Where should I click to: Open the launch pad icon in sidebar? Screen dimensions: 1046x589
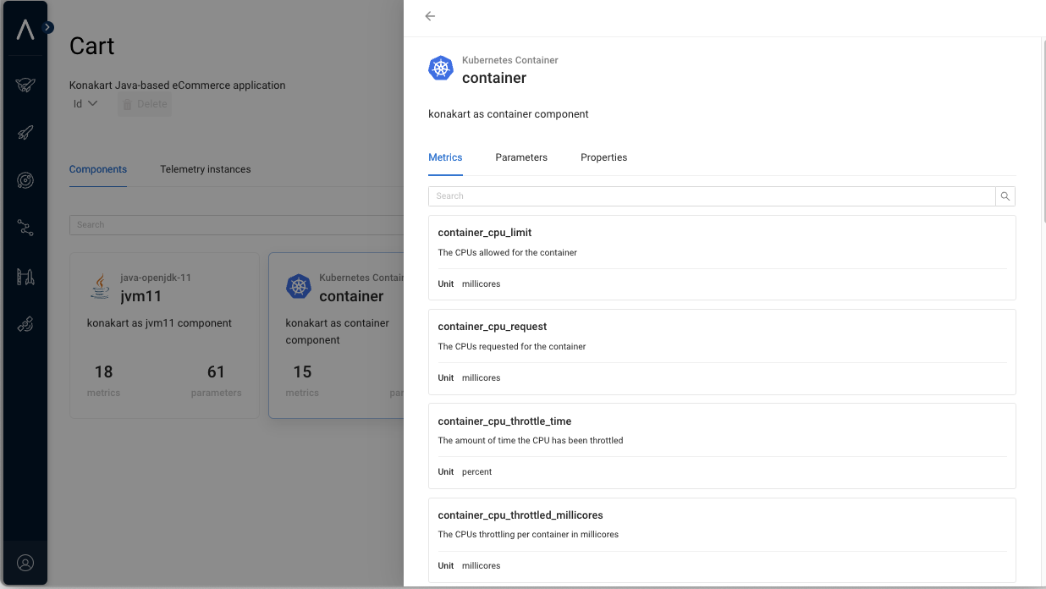pos(25,276)
